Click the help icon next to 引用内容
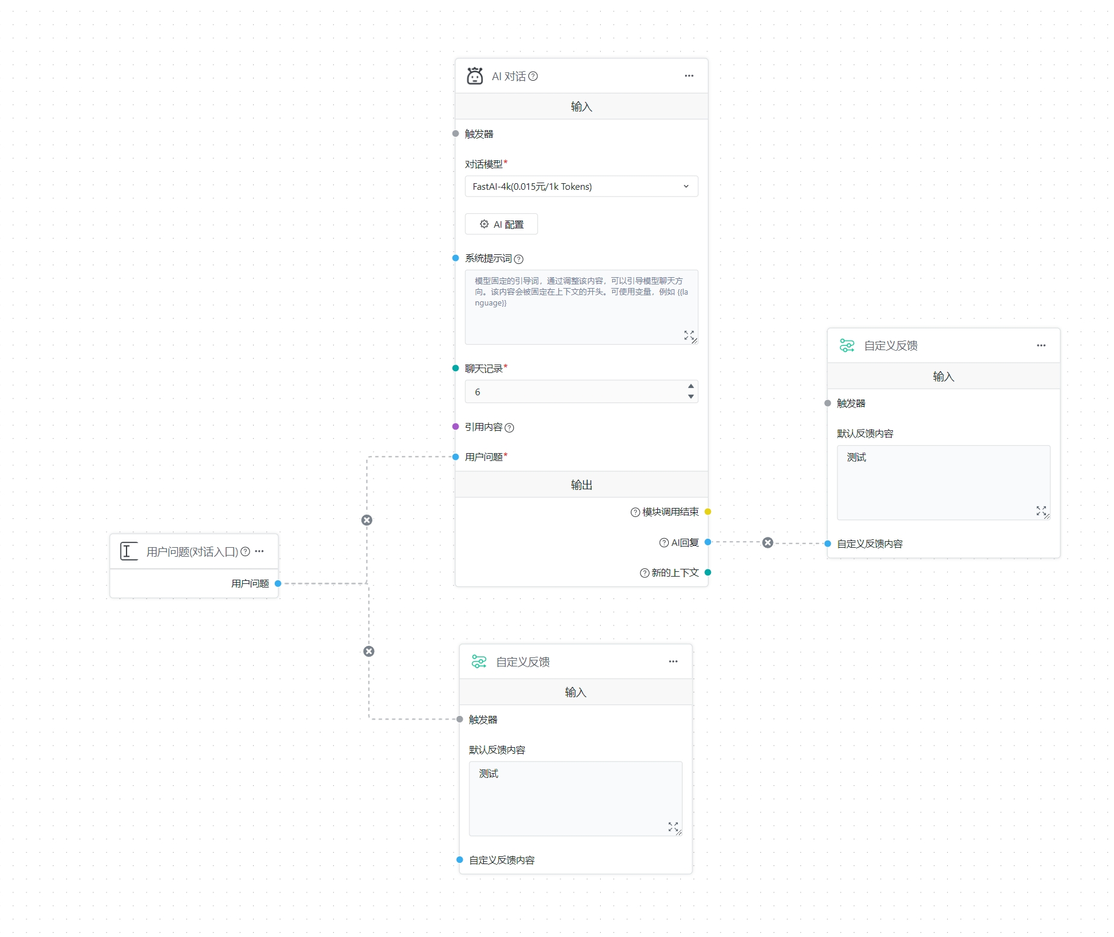Image resolution: width=1114 pixels, height=937 pixels. pyautogui.click(x=509, y=428)
